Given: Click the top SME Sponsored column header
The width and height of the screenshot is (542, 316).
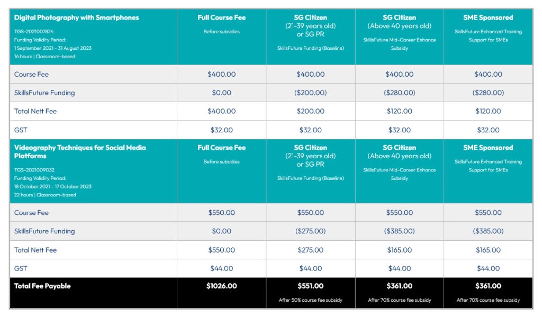Looking at the screenshot, I should [488, 17].
